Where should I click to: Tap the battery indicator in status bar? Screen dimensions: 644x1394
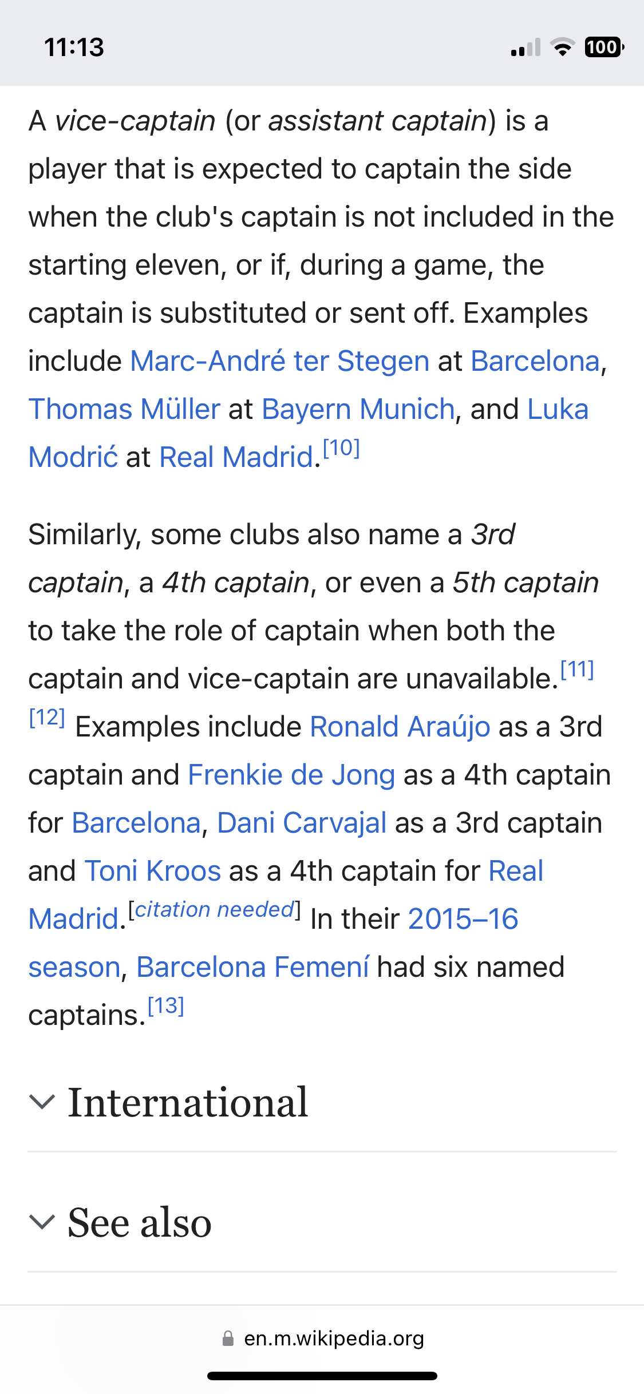point(604,47)
